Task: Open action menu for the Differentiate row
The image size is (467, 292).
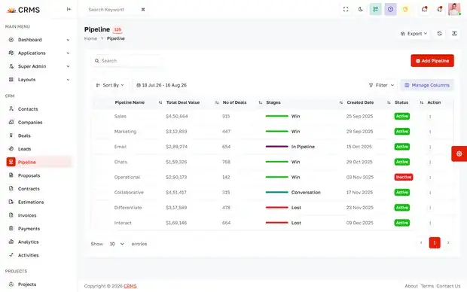Action: (x=430, y=208)
